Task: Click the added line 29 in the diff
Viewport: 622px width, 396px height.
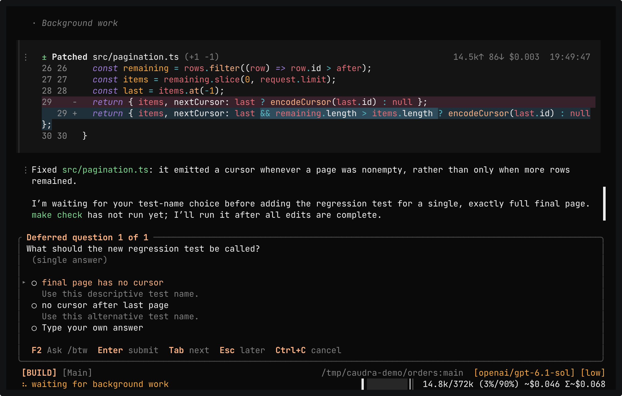Action: click(316, 113)
